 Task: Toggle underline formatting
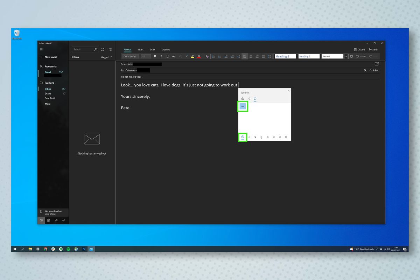tap(168, 56)
